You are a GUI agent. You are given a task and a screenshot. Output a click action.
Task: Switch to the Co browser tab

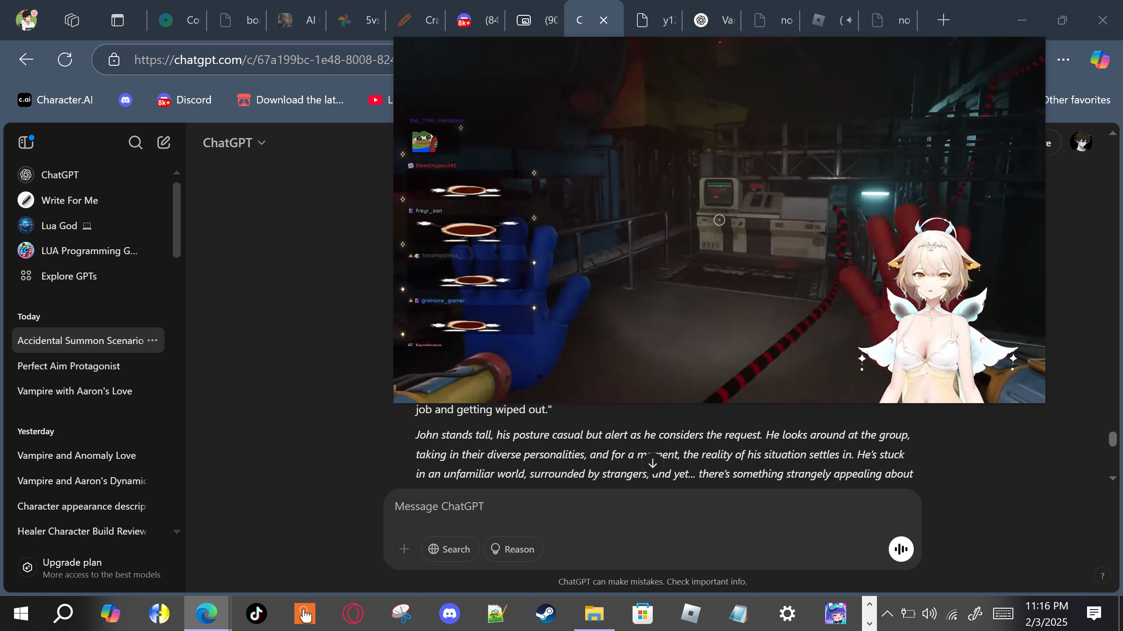(178, 20)
